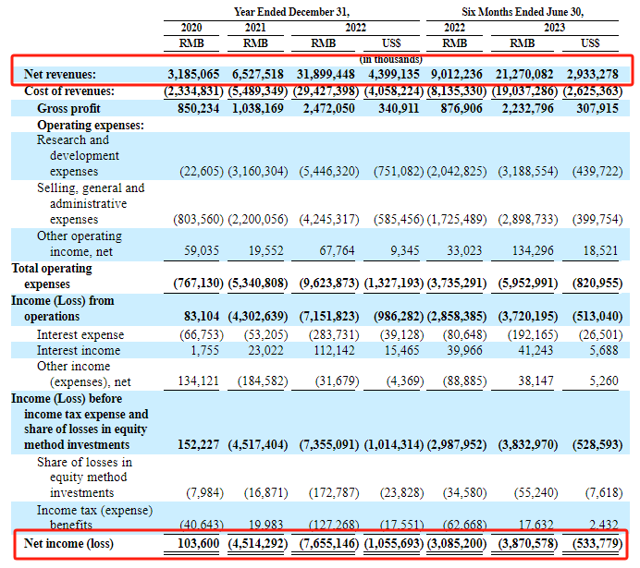Screen dimensions: 640x568
Task: Click the "(in thousands)" note
Action: pyautogui.click(x=391, y=59)
